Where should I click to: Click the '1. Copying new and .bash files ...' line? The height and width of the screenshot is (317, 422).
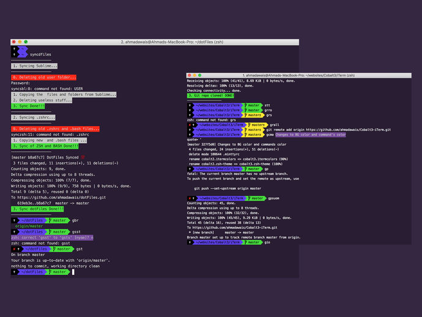(49, 140)
